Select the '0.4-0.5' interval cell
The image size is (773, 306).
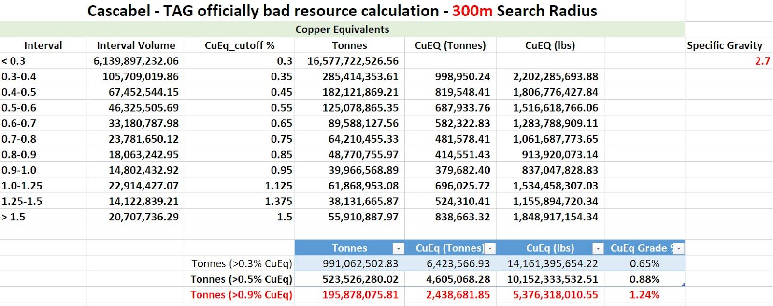pos(43,92)
